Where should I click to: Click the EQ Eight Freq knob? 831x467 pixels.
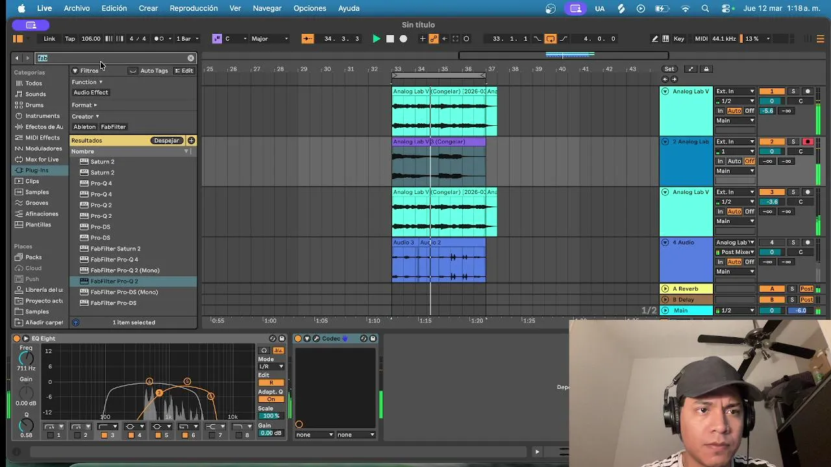pos(26,358)
